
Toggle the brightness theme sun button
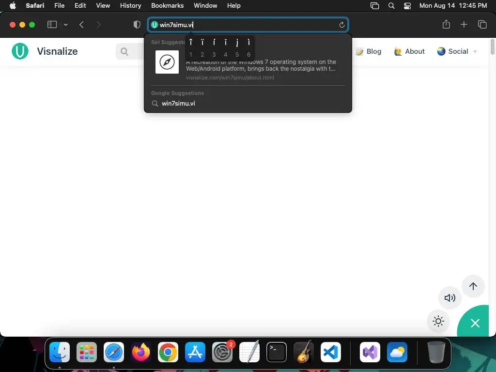438,322
